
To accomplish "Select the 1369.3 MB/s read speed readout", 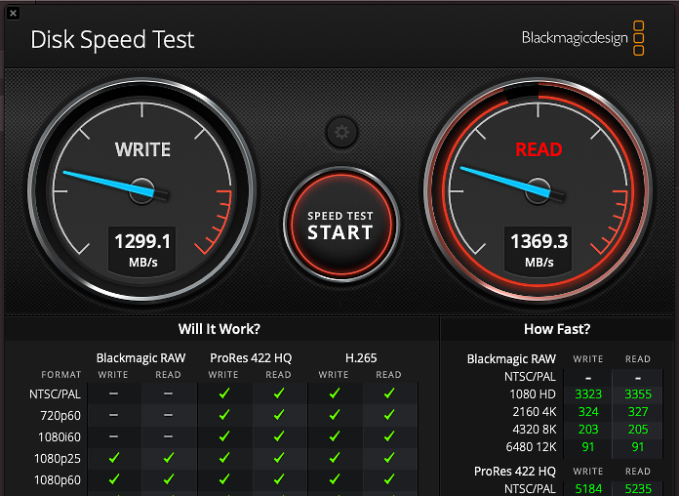I will click(539, 250).
